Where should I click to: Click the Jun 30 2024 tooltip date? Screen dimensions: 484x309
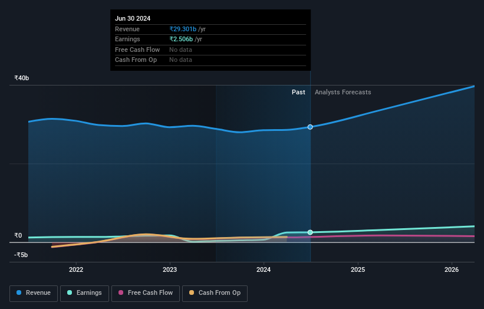tap(133, 18)
